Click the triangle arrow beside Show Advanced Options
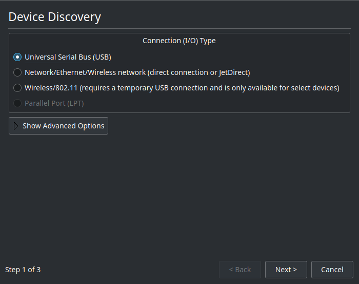 click(x=16, y=126)
